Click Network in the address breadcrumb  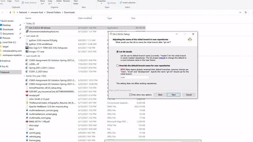pos(23,12)
